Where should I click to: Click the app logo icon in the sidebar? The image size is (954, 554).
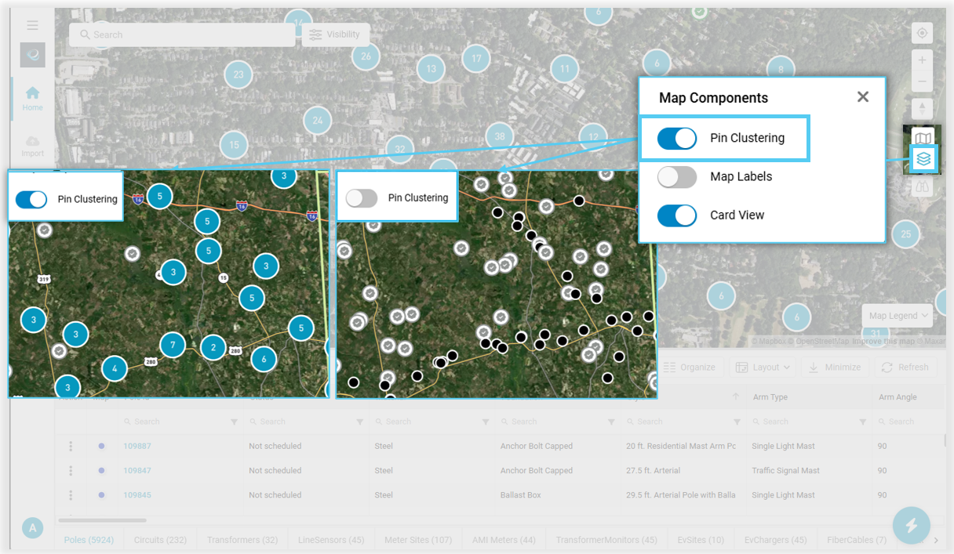32,55
